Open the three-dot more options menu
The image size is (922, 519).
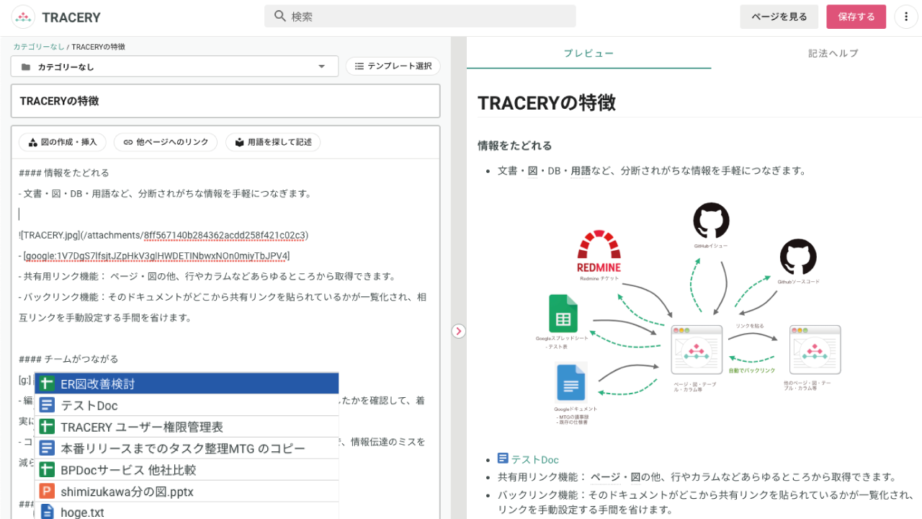pos(905,17)
